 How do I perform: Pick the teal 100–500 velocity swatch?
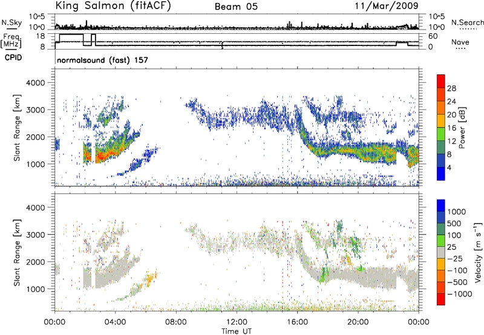pos(441,229)
